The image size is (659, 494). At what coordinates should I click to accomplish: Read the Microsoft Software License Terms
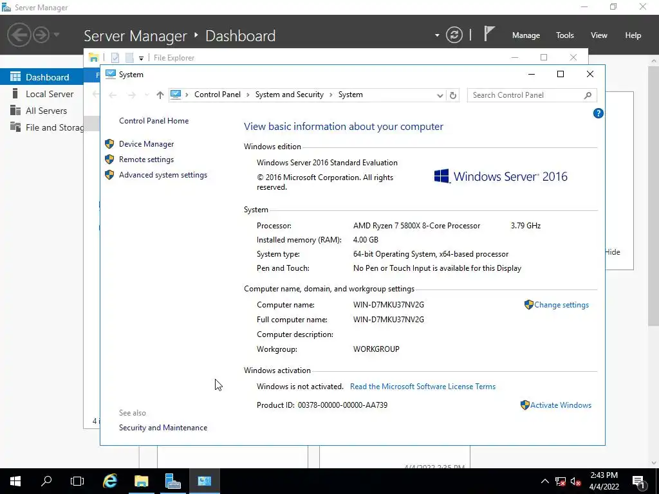tap(423, 387)
